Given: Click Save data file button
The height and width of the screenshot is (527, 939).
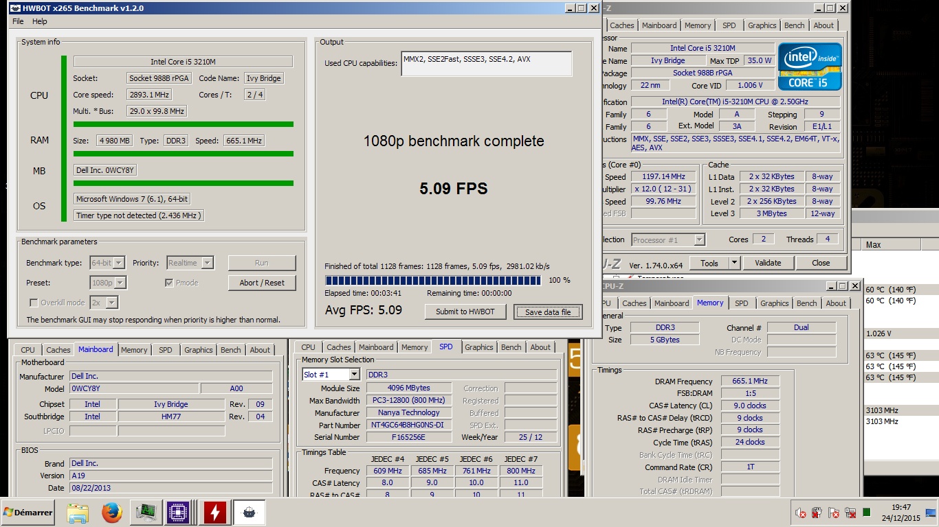Looking at the screenshot, I should point(548,312).
